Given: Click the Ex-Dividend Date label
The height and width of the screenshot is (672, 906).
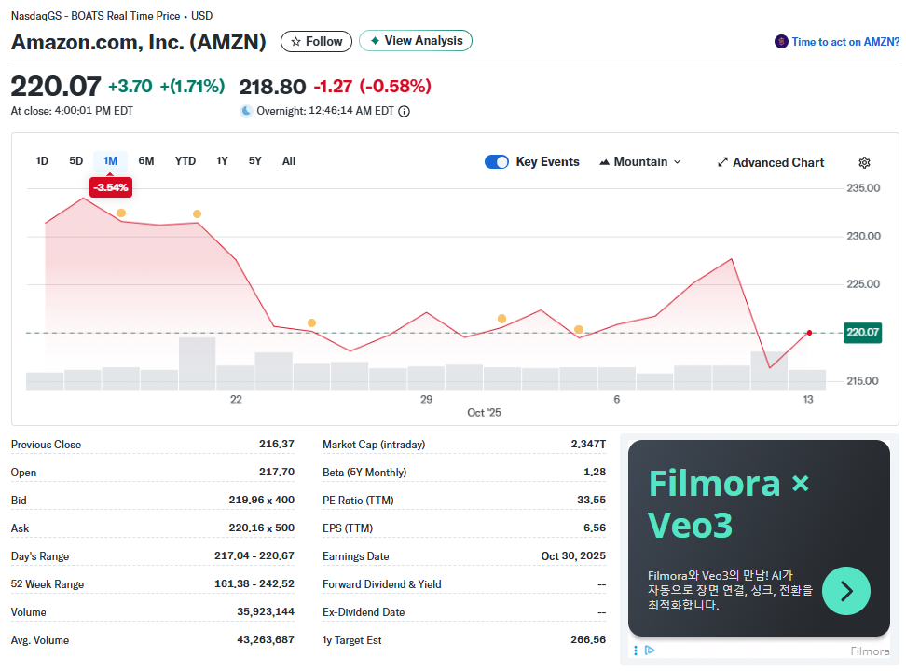Looking at the screenshot, I should [364, 612].
